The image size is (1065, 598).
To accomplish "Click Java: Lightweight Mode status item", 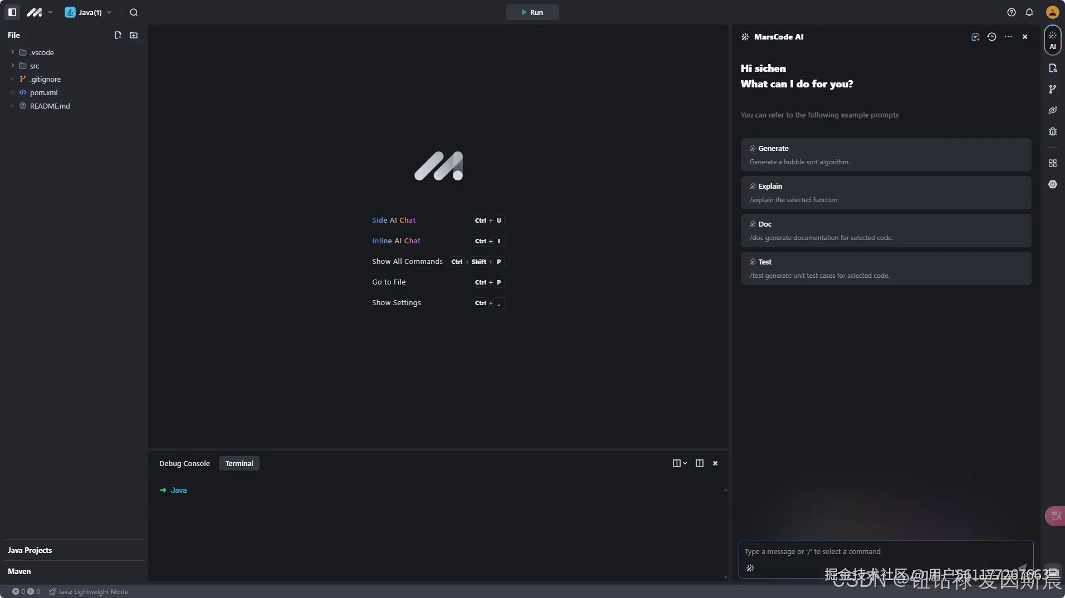I will [89, 592].
